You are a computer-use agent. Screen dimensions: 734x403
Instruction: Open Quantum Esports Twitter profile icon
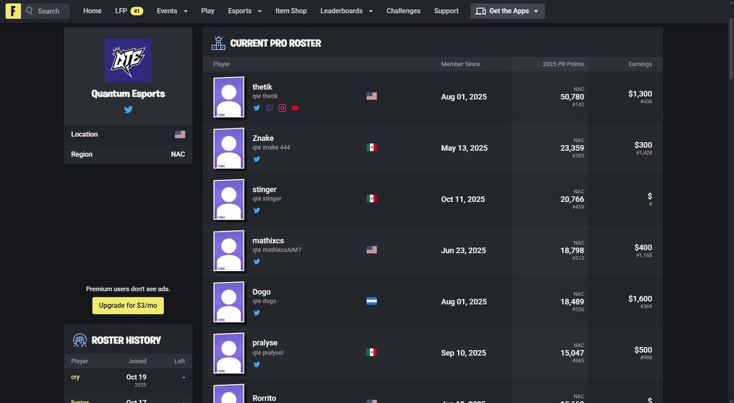(128, 110)
